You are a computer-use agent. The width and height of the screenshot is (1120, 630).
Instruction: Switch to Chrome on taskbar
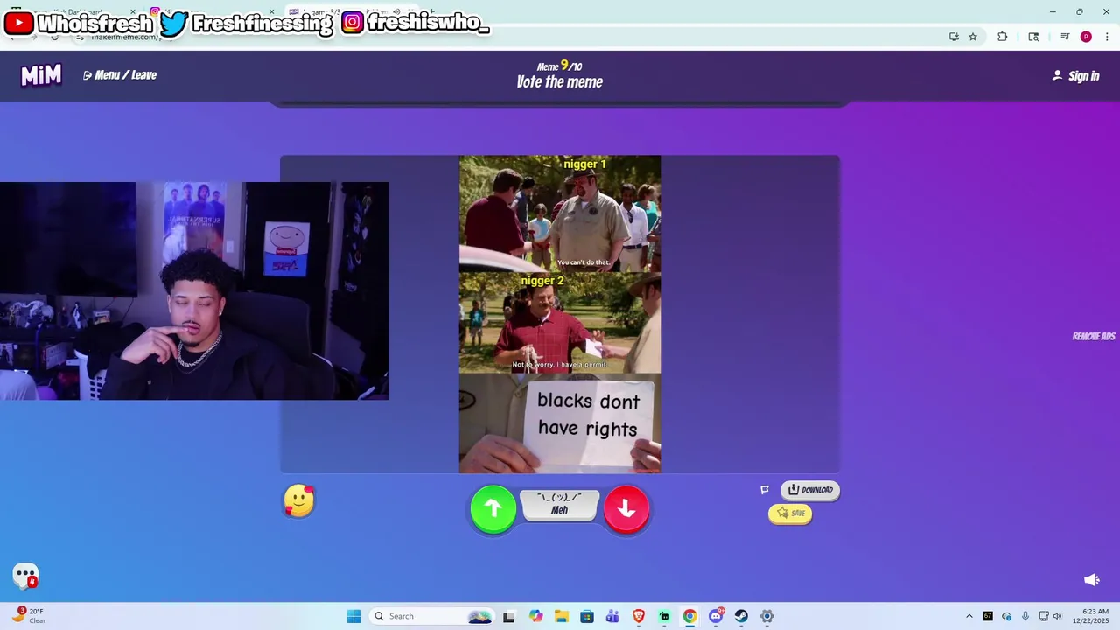click(689, 616)
